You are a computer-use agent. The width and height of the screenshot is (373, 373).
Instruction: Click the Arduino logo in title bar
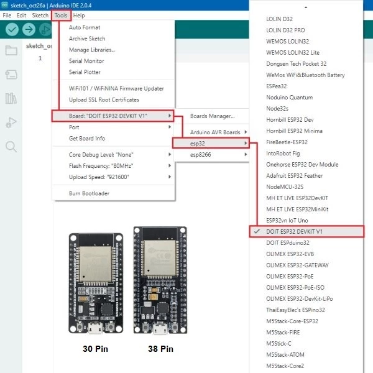4,5
